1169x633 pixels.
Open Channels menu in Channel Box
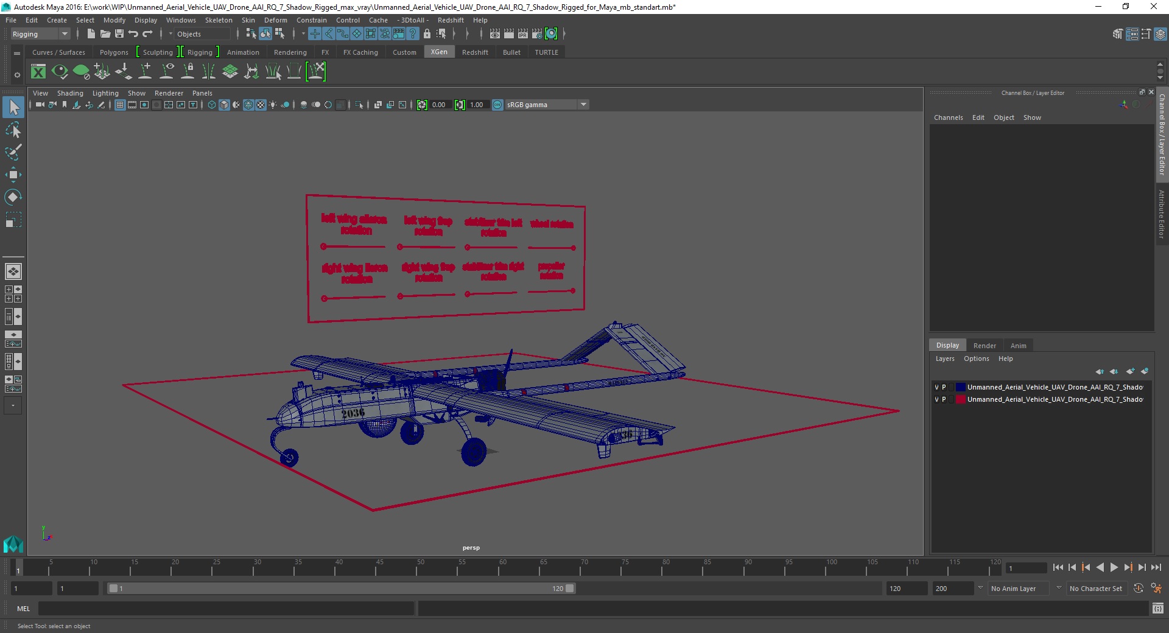pos(948,117)
